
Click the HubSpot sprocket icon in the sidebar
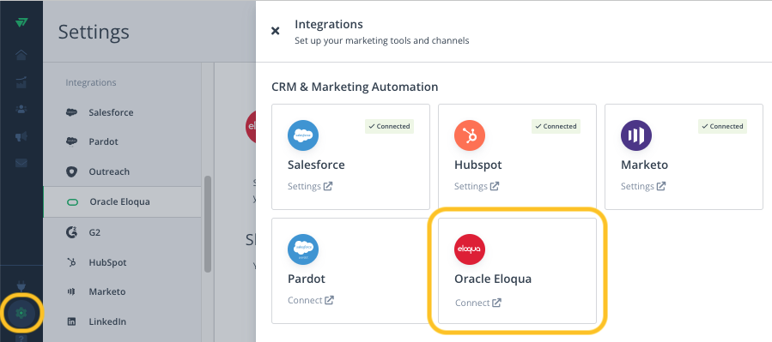pyautogui.click(x=71, y=262)
